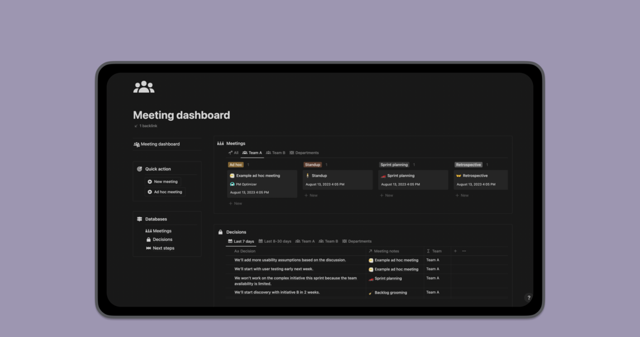Open Sprint planning meeting notes link in Decisions
Image resolution: width=640 pixels, height=337 pixels.
pyautogui.click(x=385, y=279)
